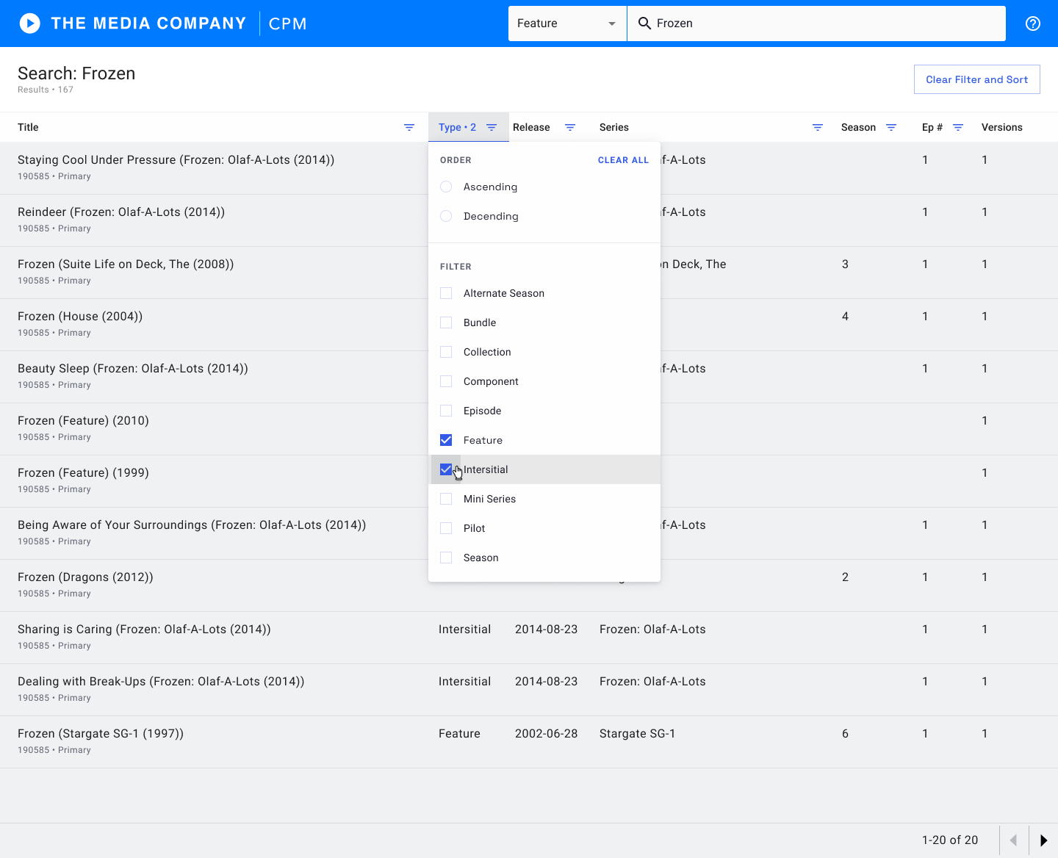This screenshot has width=1058, height=858.
Task: Click the Season column header label
Action: [858, 127]
